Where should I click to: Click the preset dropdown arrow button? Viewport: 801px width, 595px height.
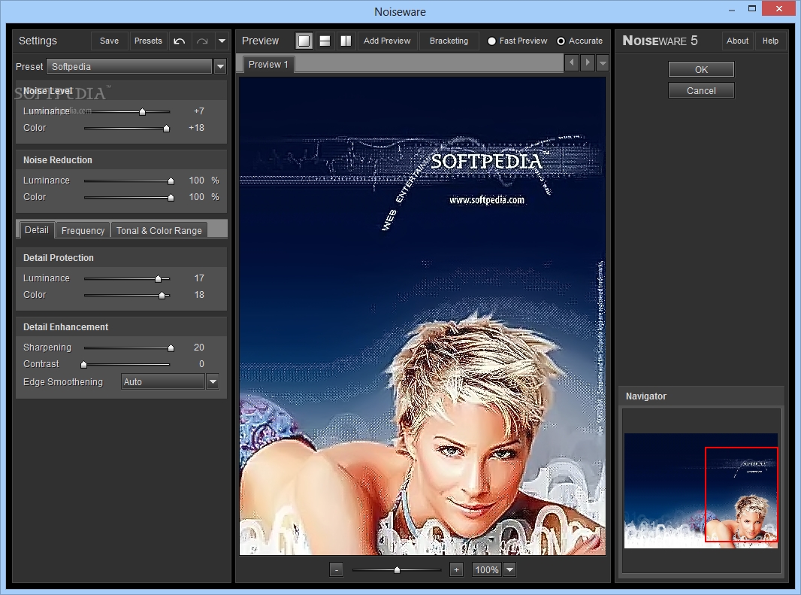coord(220,66)
